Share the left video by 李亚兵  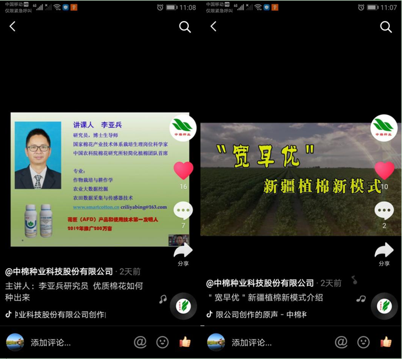point(183,253)
